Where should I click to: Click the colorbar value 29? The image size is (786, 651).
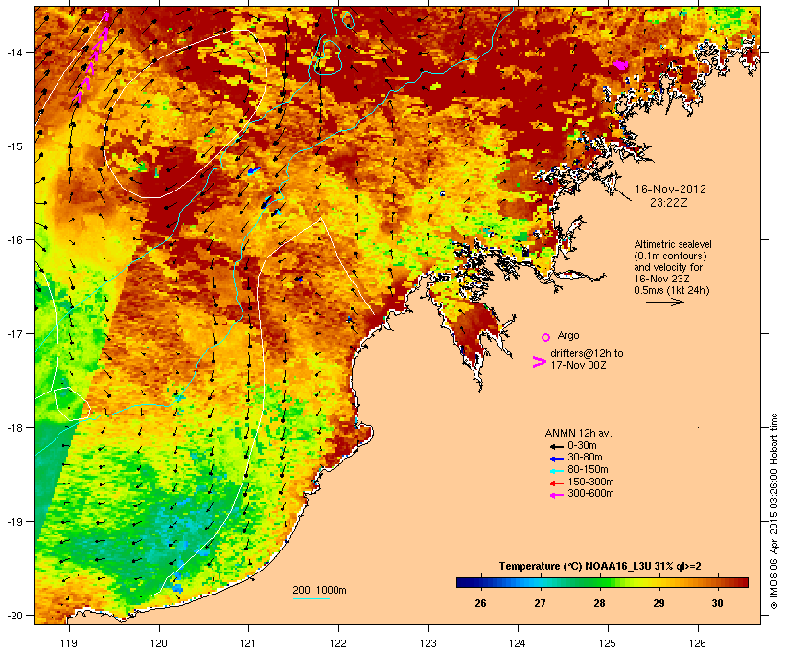pos(659,603)
